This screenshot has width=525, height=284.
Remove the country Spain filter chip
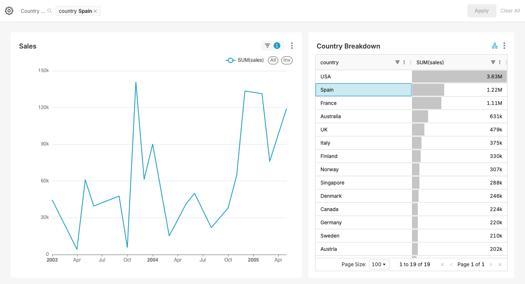(95, 11)
